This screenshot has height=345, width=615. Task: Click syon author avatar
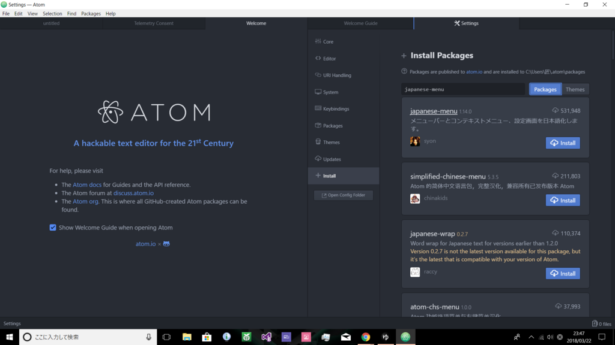point(415,141)
